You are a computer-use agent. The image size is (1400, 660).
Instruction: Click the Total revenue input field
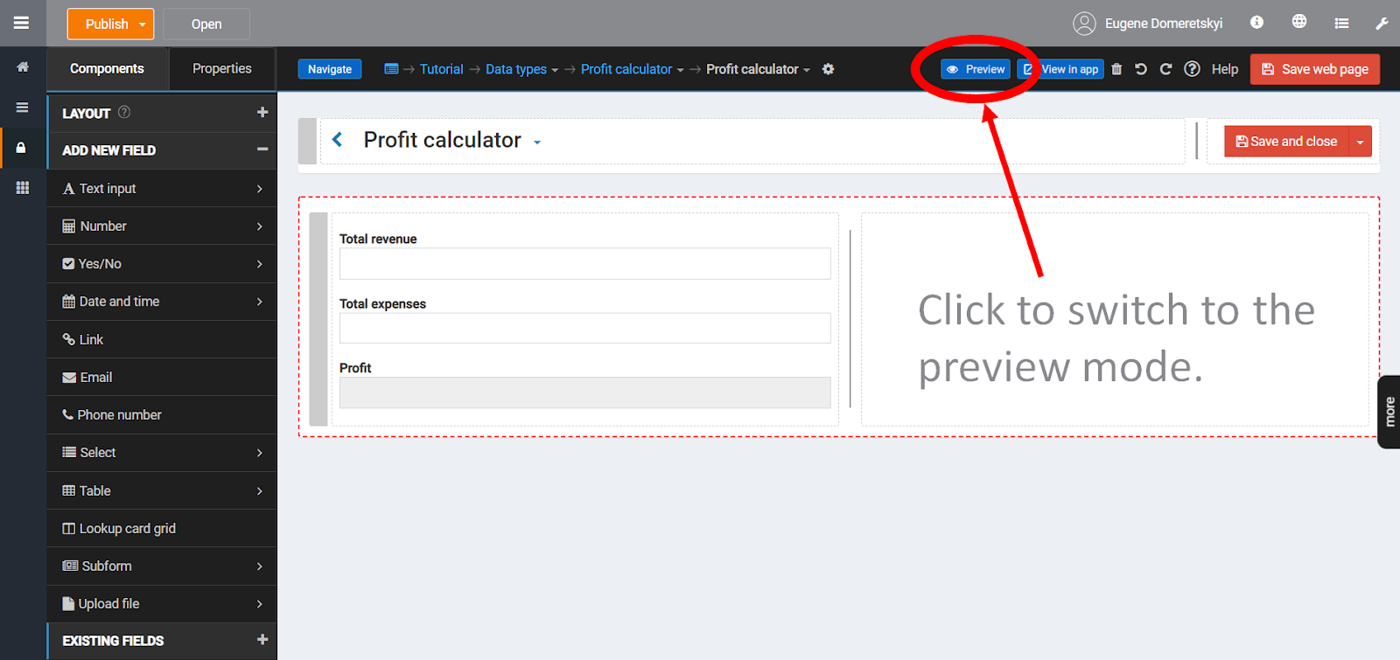coord(584,264)
